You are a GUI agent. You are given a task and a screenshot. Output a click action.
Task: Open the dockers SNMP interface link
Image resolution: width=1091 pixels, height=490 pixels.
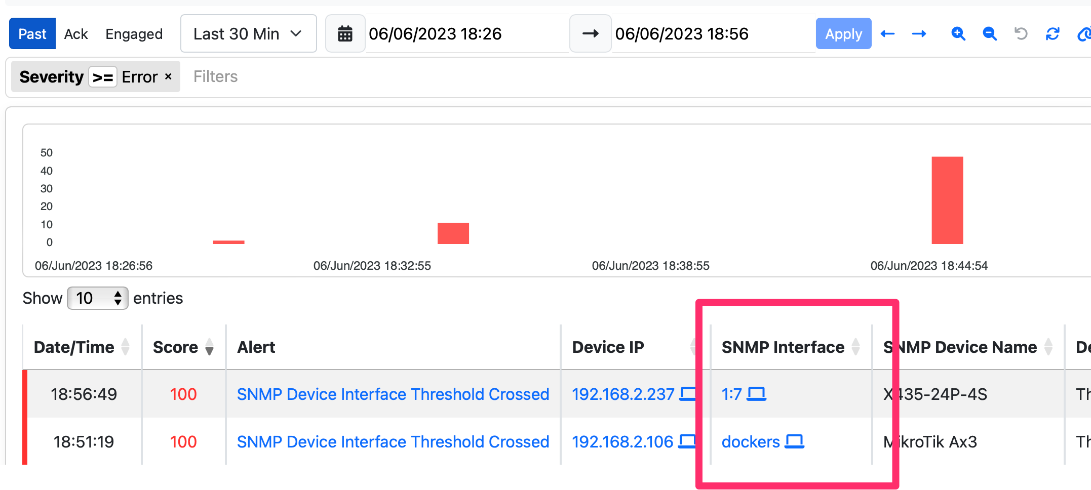(751, 441)
